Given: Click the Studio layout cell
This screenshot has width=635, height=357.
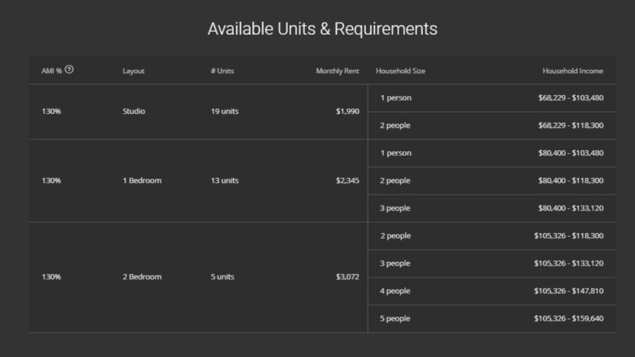Looking at the screenshot, I should click(x=134, y=112).
